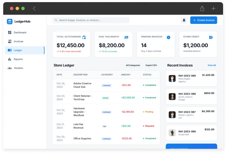Click the $1,200.00 store credit value
Viewport: 227px width, 154px height.
click(x=195, y=45)
